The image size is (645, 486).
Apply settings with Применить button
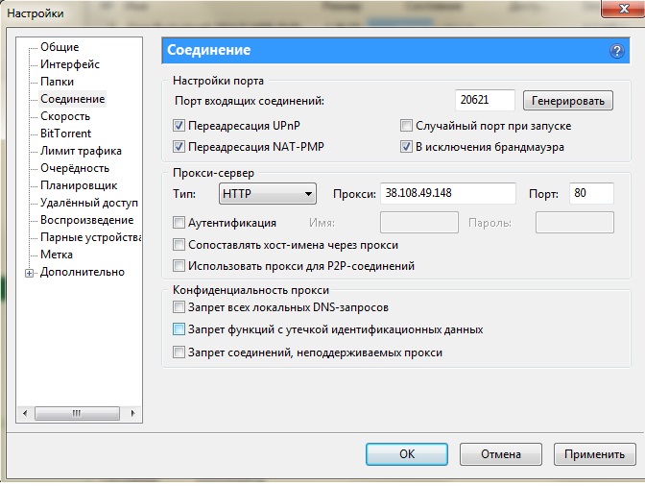594,453
